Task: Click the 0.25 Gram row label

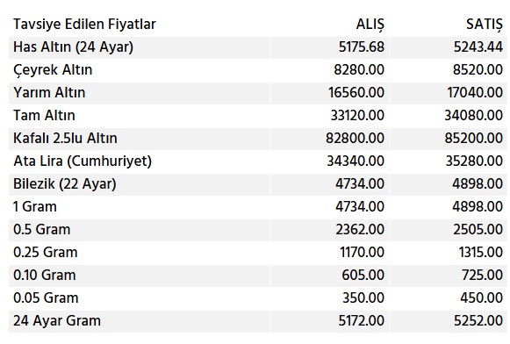Action: click(46, 253)
